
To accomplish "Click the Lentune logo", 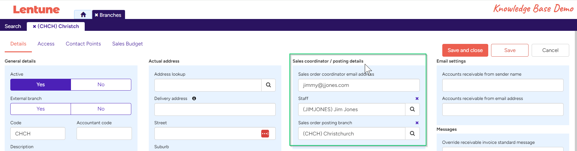I will (x=36, y=10).
